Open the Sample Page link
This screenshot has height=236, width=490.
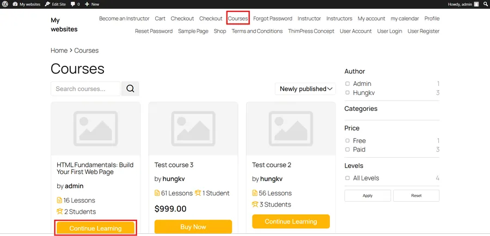click(x=193, y=31)
